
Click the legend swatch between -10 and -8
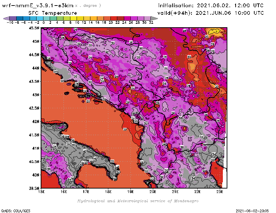click(13, 18)
